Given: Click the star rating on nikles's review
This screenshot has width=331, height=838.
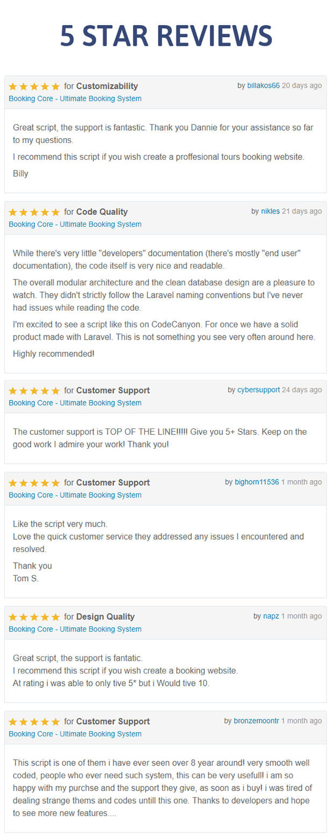Looking at the screenshot, I should click(34, 212).
